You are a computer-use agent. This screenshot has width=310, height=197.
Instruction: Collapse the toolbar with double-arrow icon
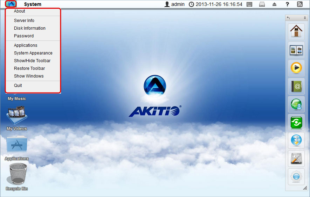pos(305,18)
